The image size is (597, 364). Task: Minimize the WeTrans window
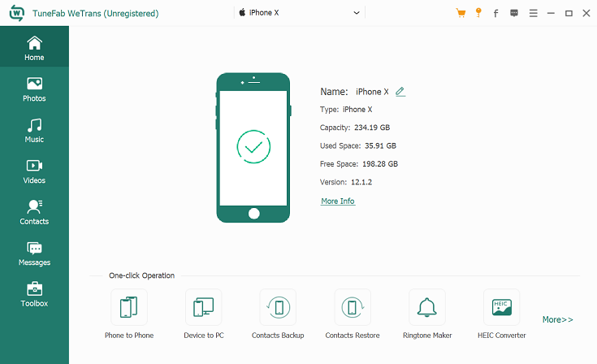551,13
